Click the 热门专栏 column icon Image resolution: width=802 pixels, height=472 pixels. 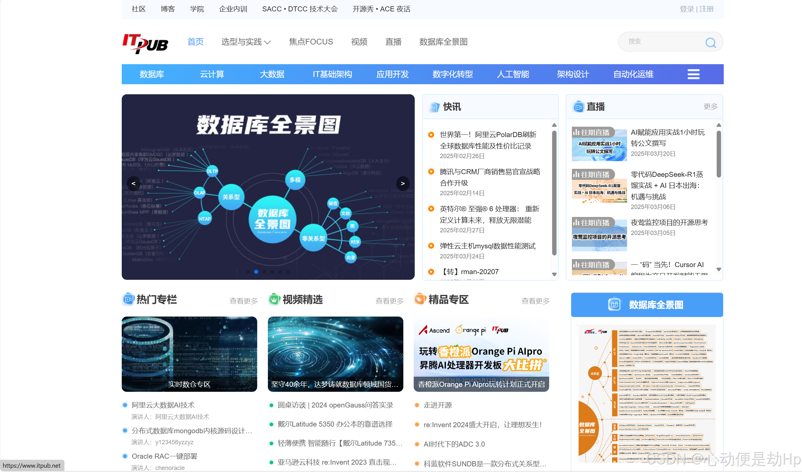pyautogui.click(x=128, y=299)
